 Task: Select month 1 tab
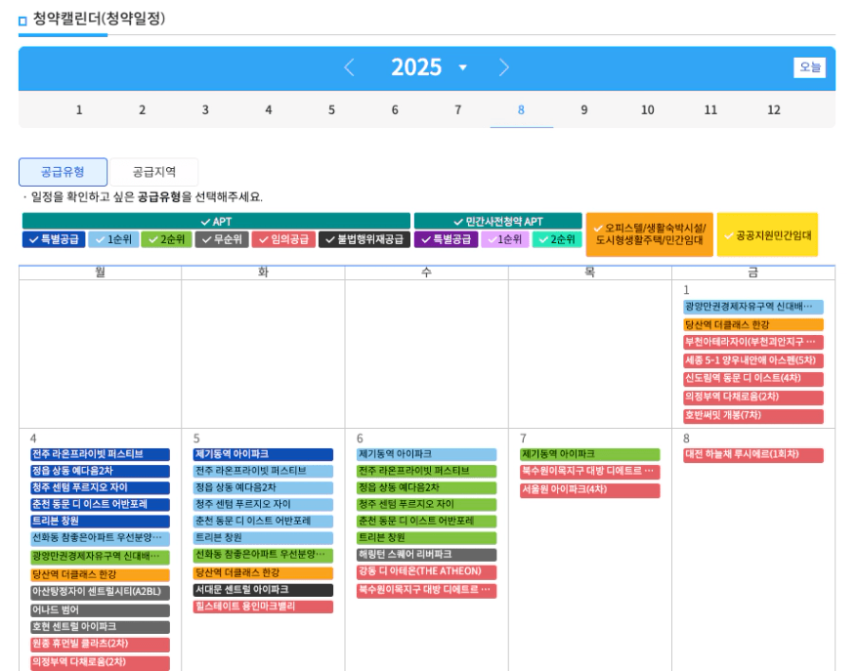(79, 110)
